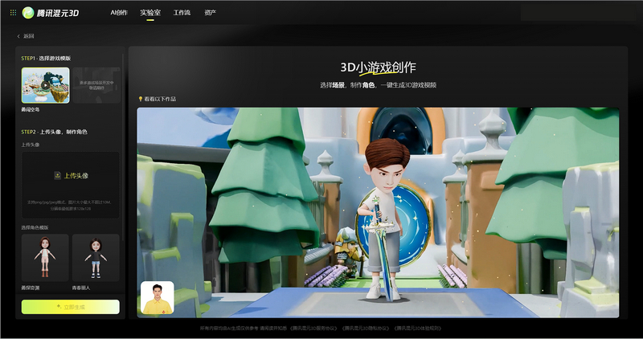Image resolution: width=643 pixels, height=339 pixels.
Task: Click the 选择角色模版 label
Action: pos(35,227)
